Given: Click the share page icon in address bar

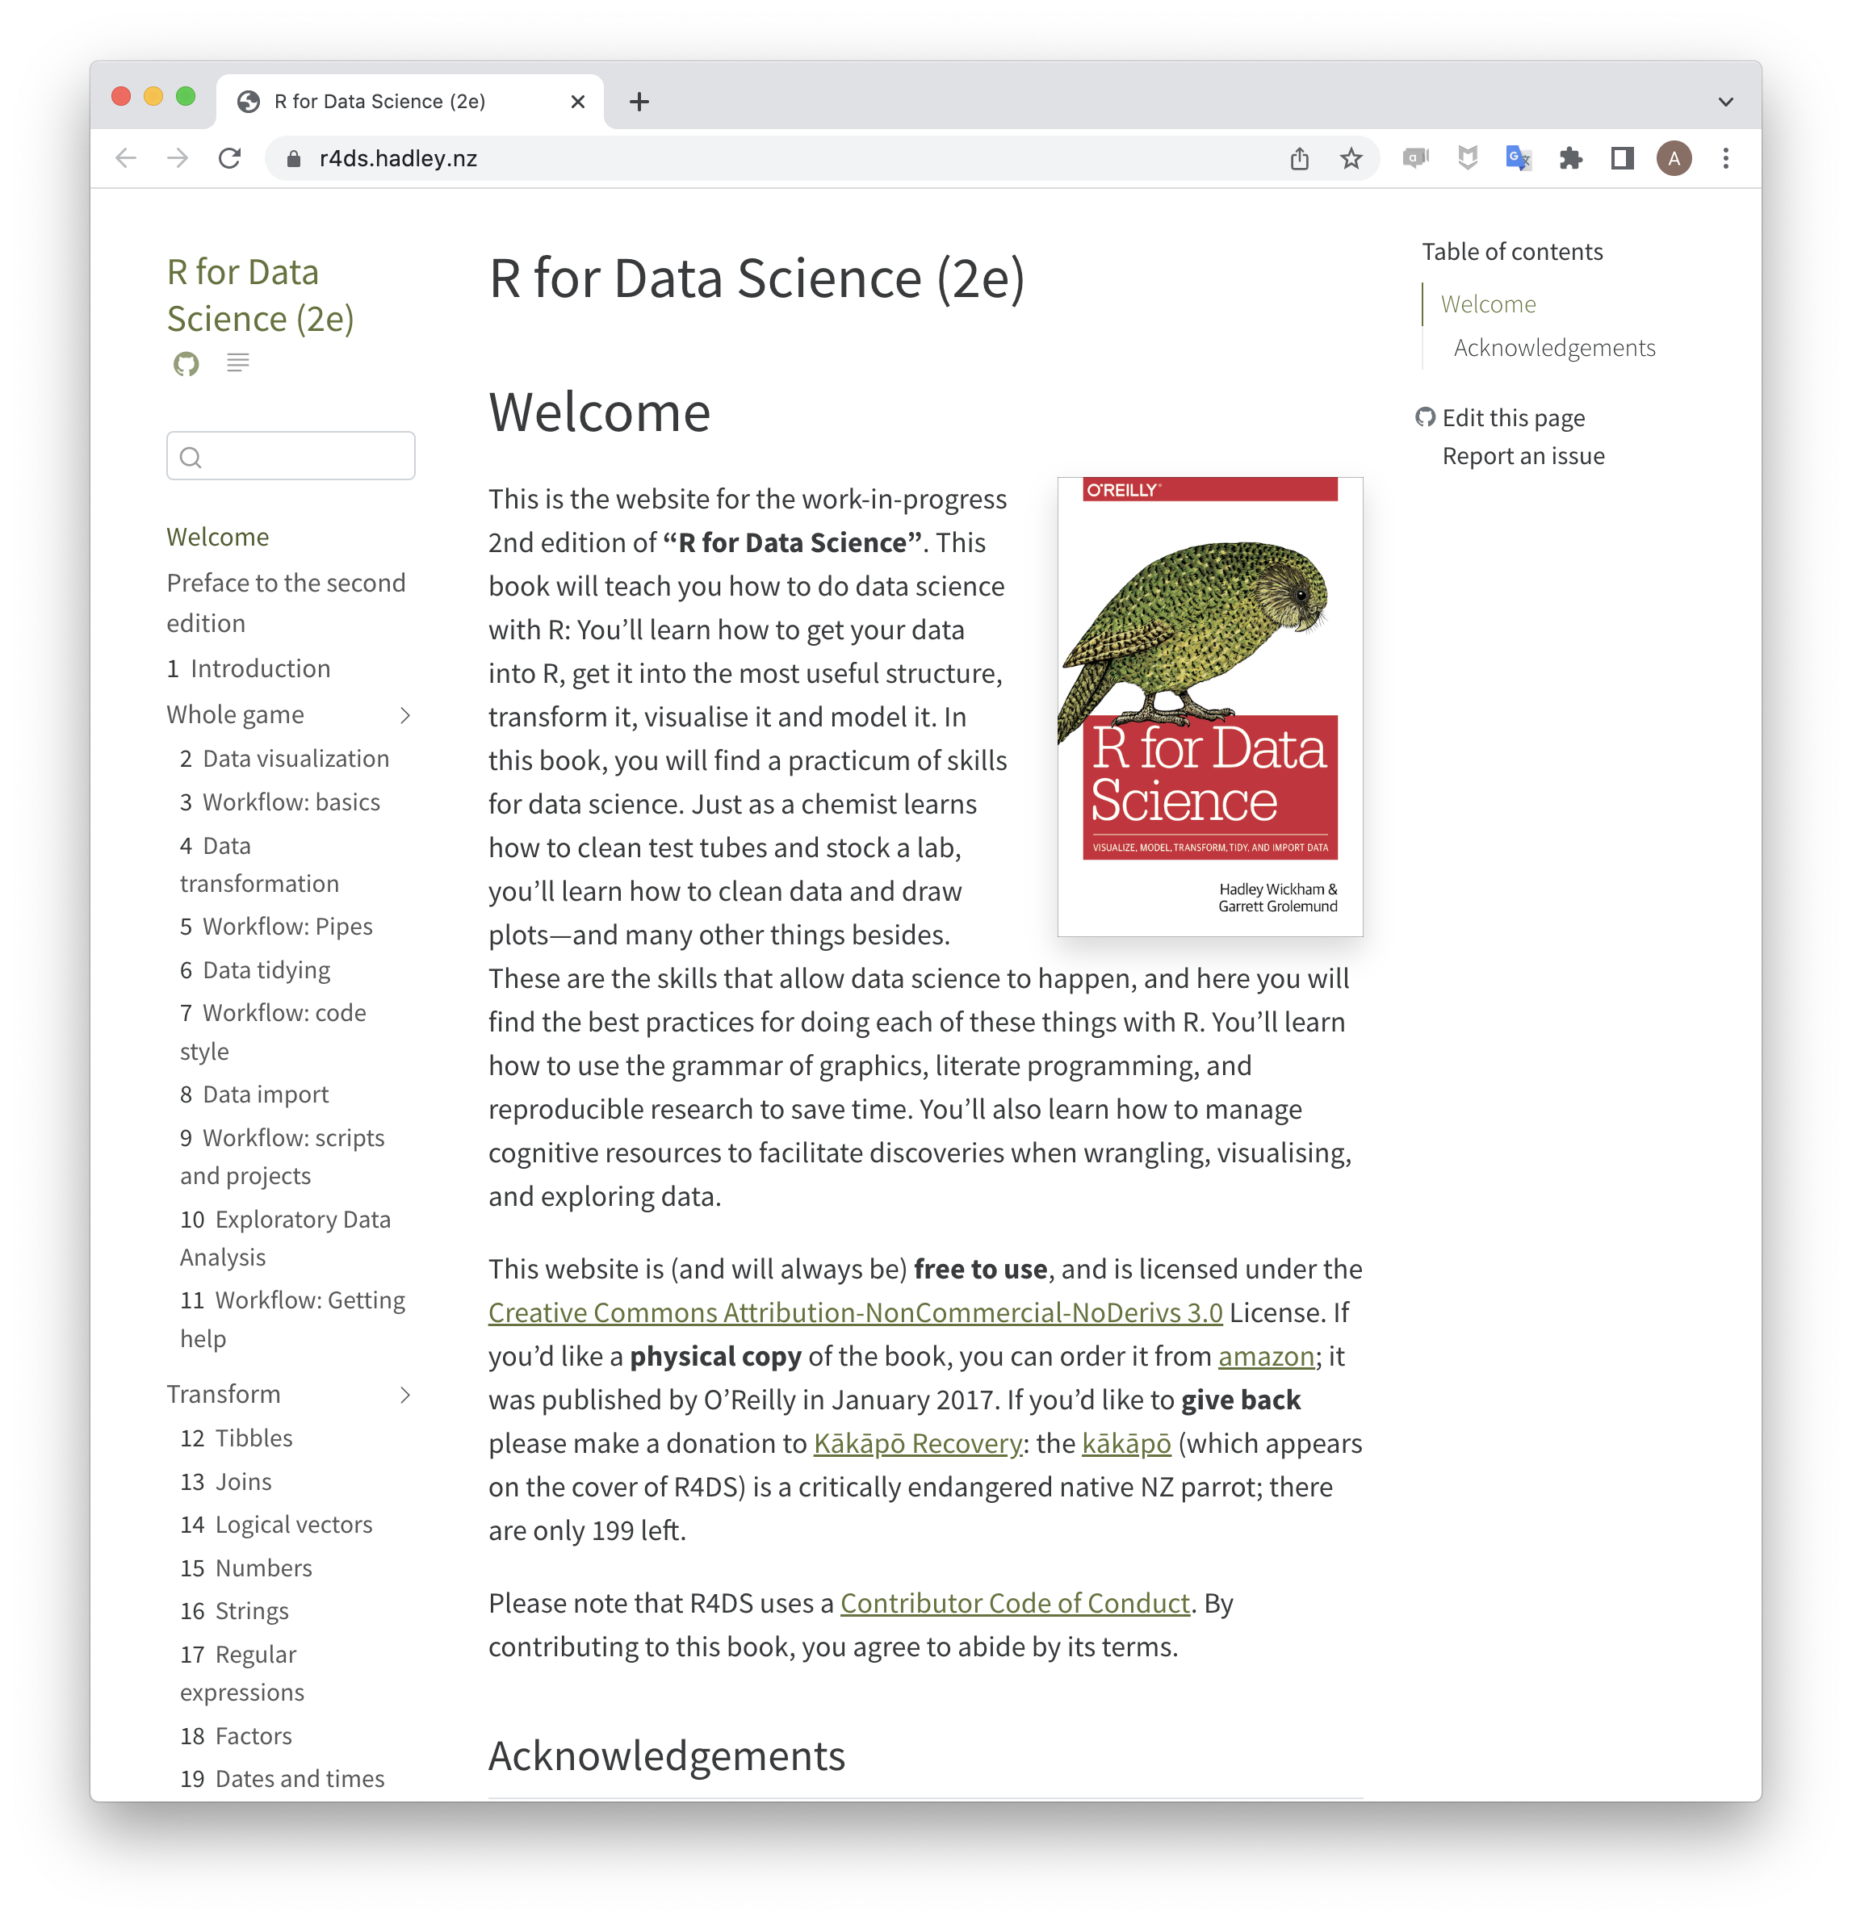Looking at the screenshot, I should 1299,159.
